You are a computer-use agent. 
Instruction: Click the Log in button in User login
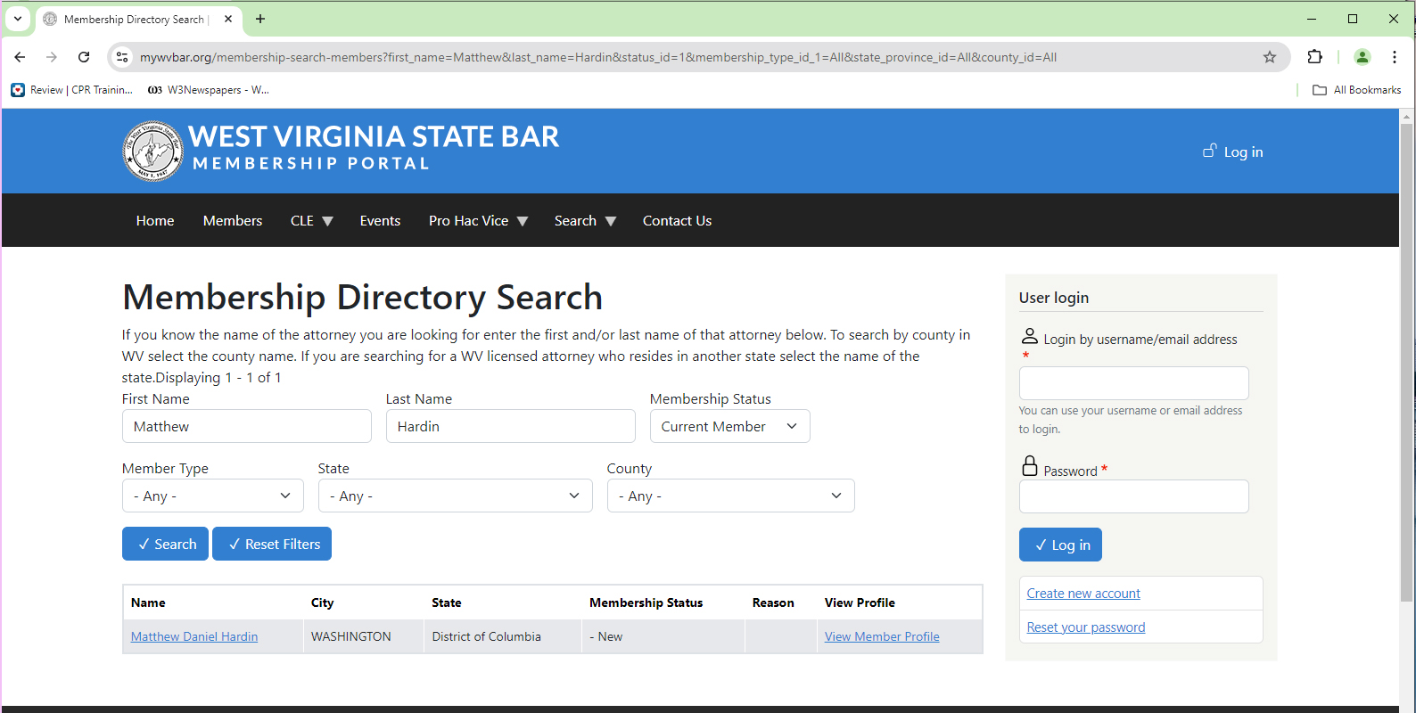[x=1060, y=545]
